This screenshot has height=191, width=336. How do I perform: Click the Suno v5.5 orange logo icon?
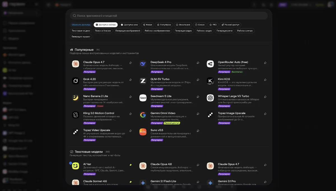point(143,132)
